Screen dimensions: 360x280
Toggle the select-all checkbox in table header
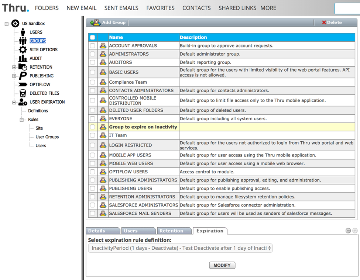pos(92,37)
